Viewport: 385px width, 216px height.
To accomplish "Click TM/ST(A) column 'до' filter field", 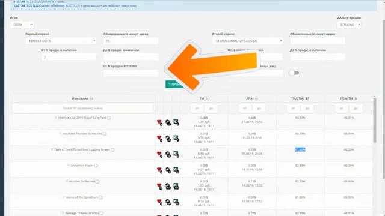I will tap(307, 108).
